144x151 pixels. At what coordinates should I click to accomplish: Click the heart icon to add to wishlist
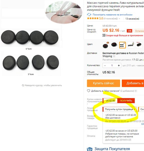tap(89, 91)
